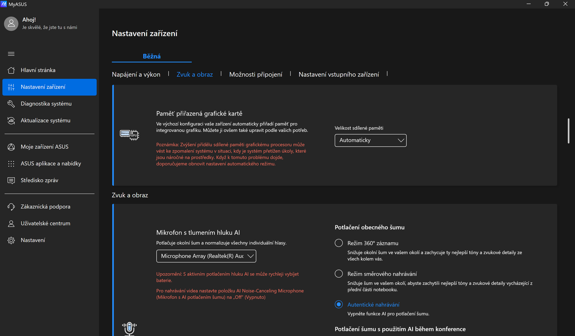Click the hamburger menu icon in sidebar
The height and width of the screenshot is (336, 575).
click(x=11, y=54)
